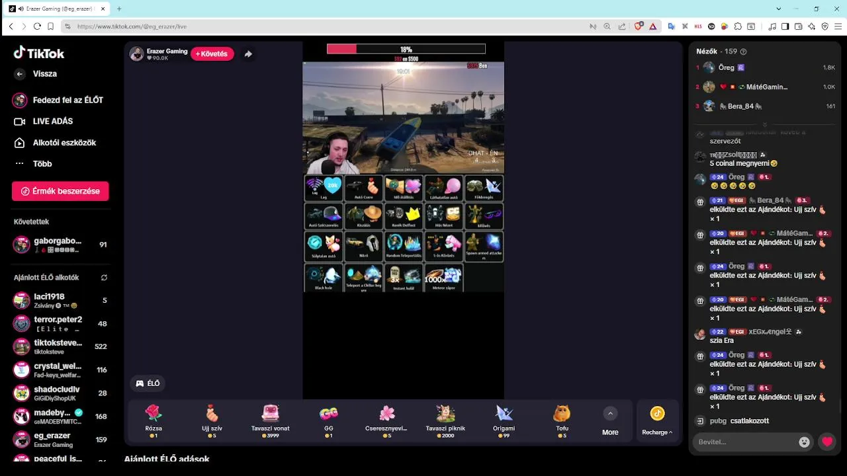Send the Ujj szív gift
The height and width of the screenshot is (476, 847).
212,420
